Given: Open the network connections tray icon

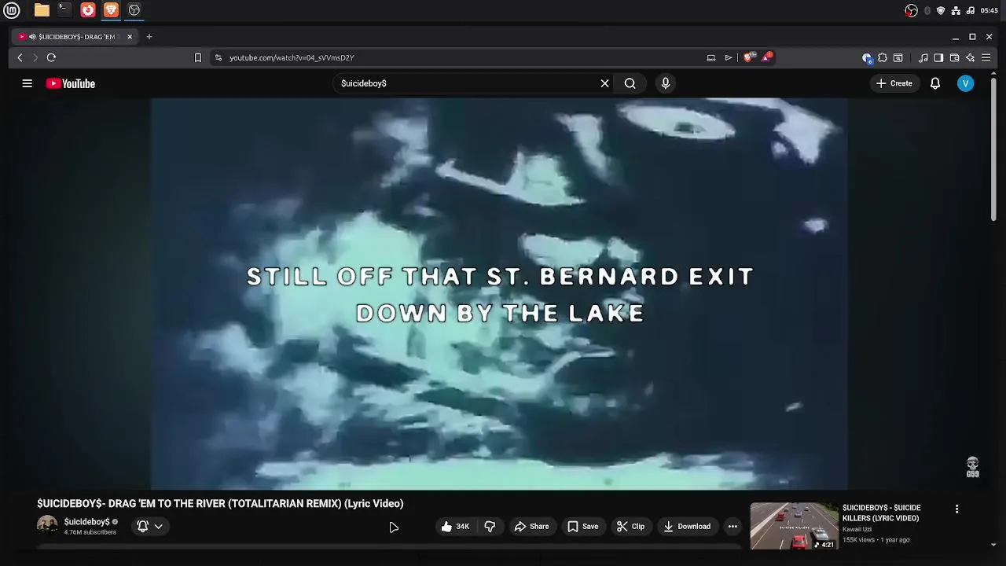Looking at the screenshot, I should (956, 10).
